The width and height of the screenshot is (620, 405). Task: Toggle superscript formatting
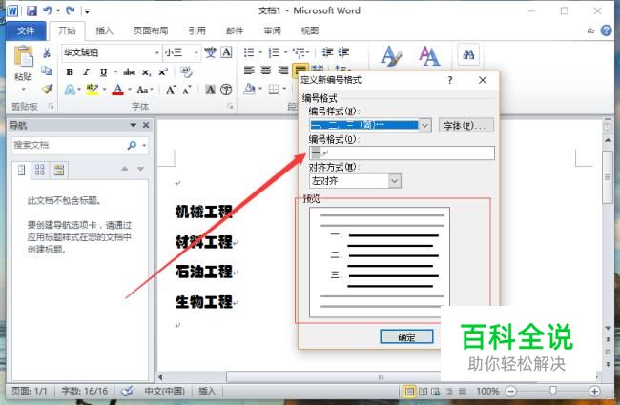click(163, 71)
